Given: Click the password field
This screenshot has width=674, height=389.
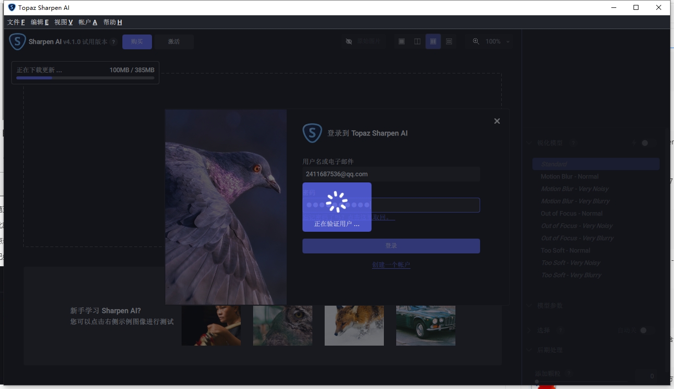Looking at the screenshot, I should 391,205.
